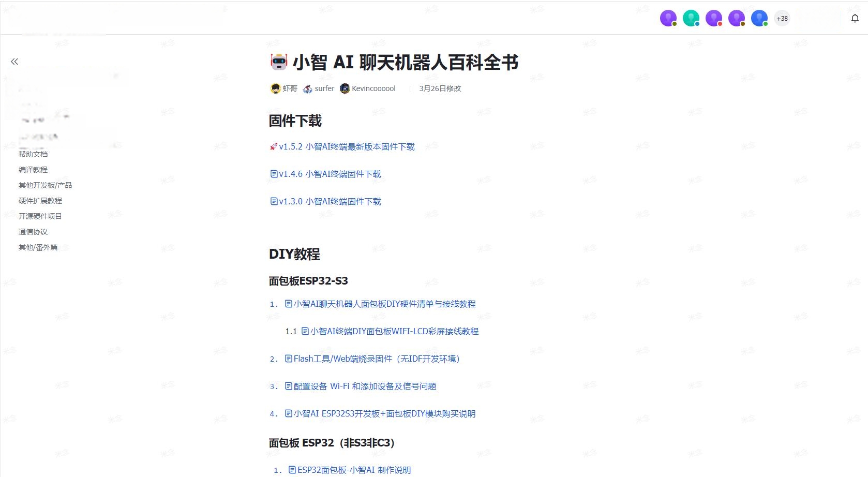
Task: Click the robot emoji beside the title
Action: (279, 62)
